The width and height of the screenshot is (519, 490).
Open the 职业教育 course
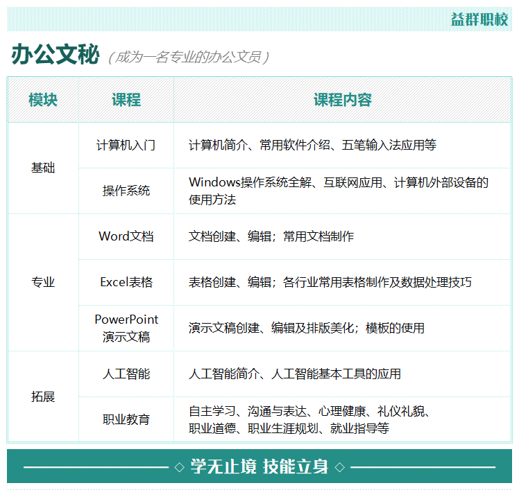[x=126, y=419]
